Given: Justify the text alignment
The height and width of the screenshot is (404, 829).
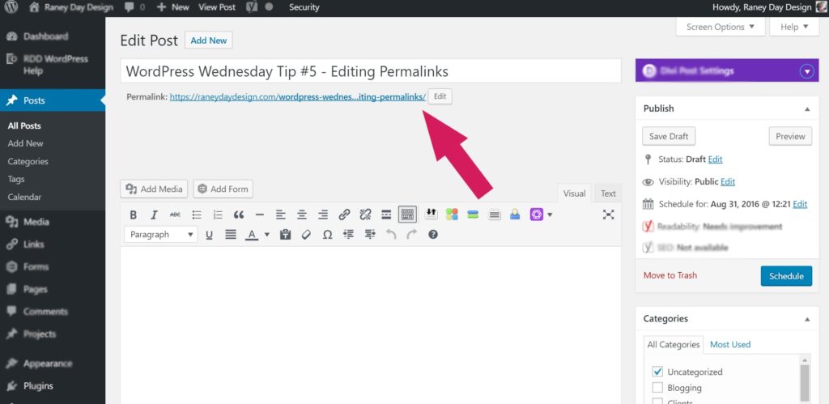Looking at the screenshot, I should pos(230,235).
